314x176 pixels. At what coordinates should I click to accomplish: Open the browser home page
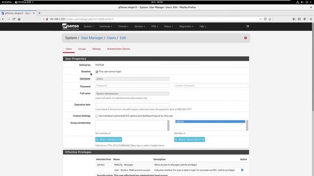coord(19,19)
